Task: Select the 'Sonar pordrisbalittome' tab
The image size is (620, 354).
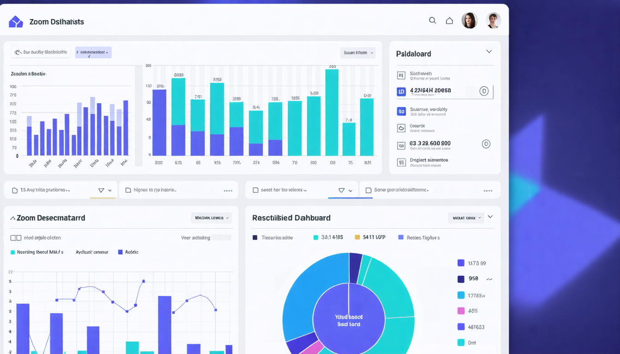Action: click(x=430, y=190)
